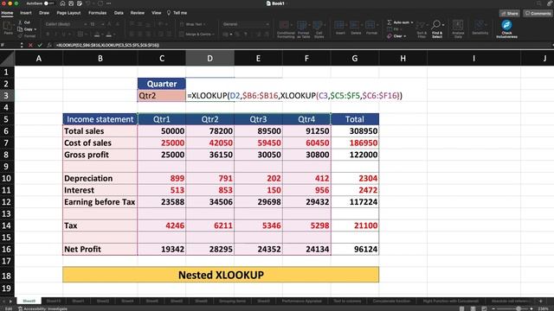
Task: Toggle Wrap Text
Action: 193,24
